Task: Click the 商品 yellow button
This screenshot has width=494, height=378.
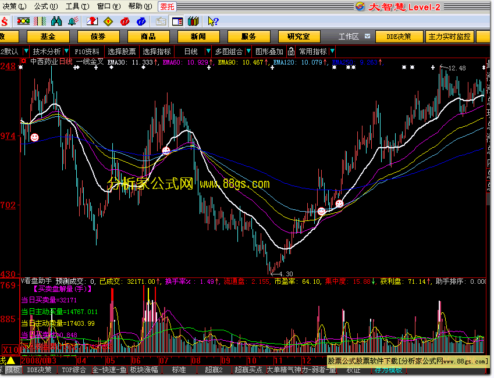Action: [148, 37]
